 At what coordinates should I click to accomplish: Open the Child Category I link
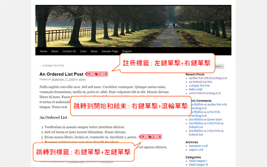[198, 161]
